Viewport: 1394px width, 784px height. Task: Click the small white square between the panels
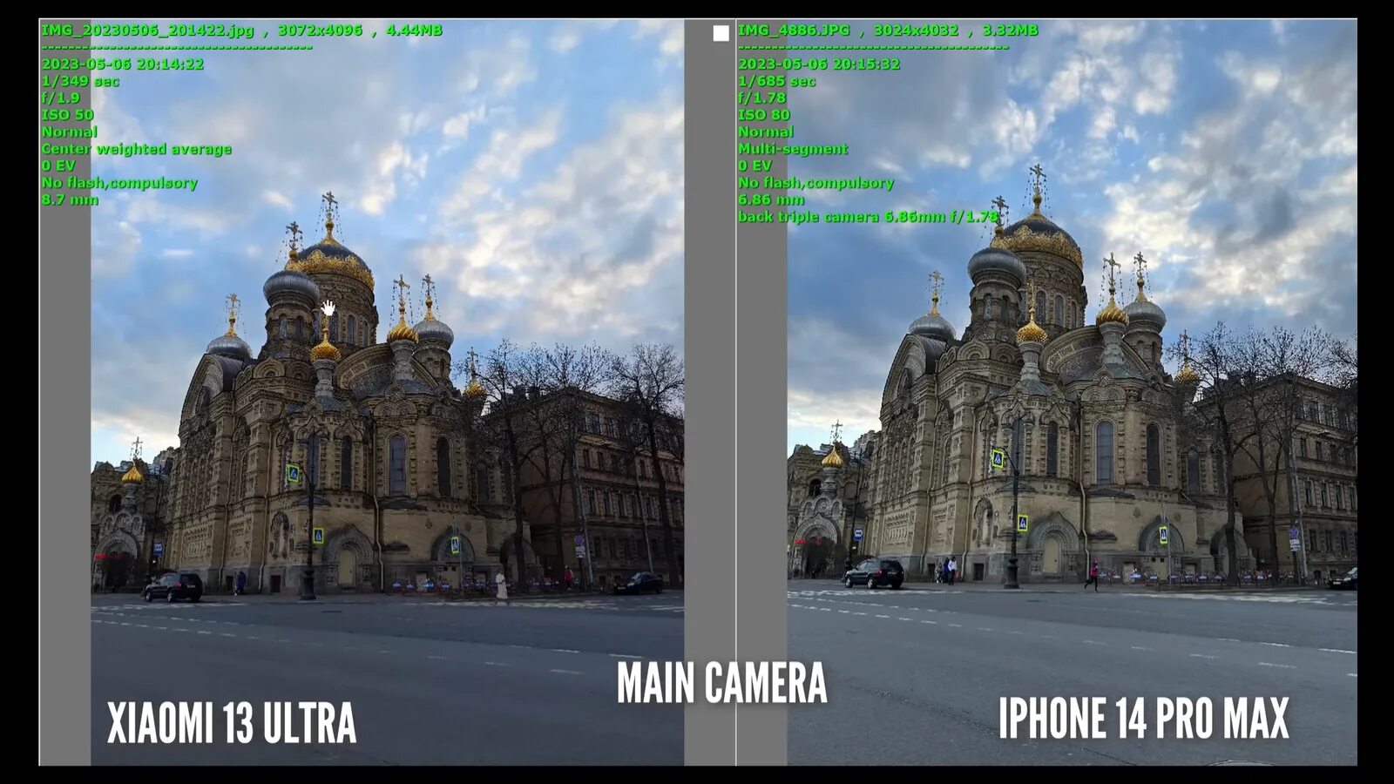[721, 33]
